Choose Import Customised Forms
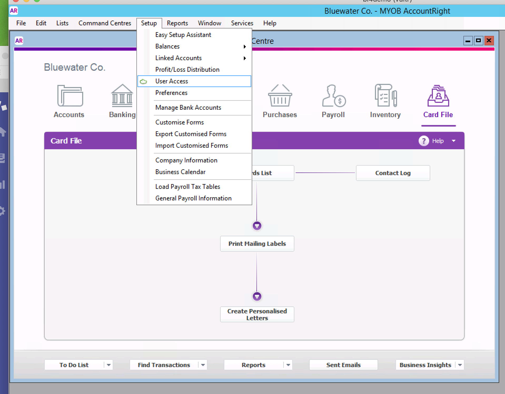505x394 pixels. tap(194, 146)
